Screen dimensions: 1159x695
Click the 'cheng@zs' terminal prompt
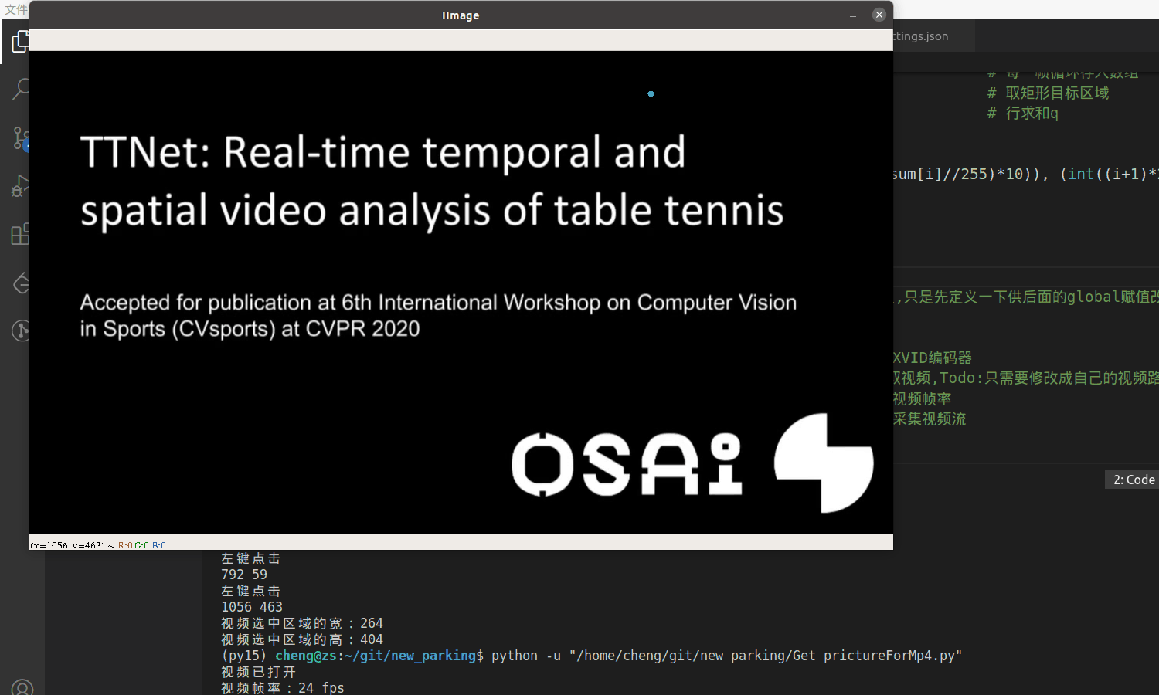point(306,656)
